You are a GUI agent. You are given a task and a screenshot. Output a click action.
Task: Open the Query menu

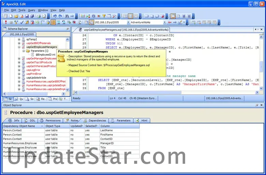point(32,10)
